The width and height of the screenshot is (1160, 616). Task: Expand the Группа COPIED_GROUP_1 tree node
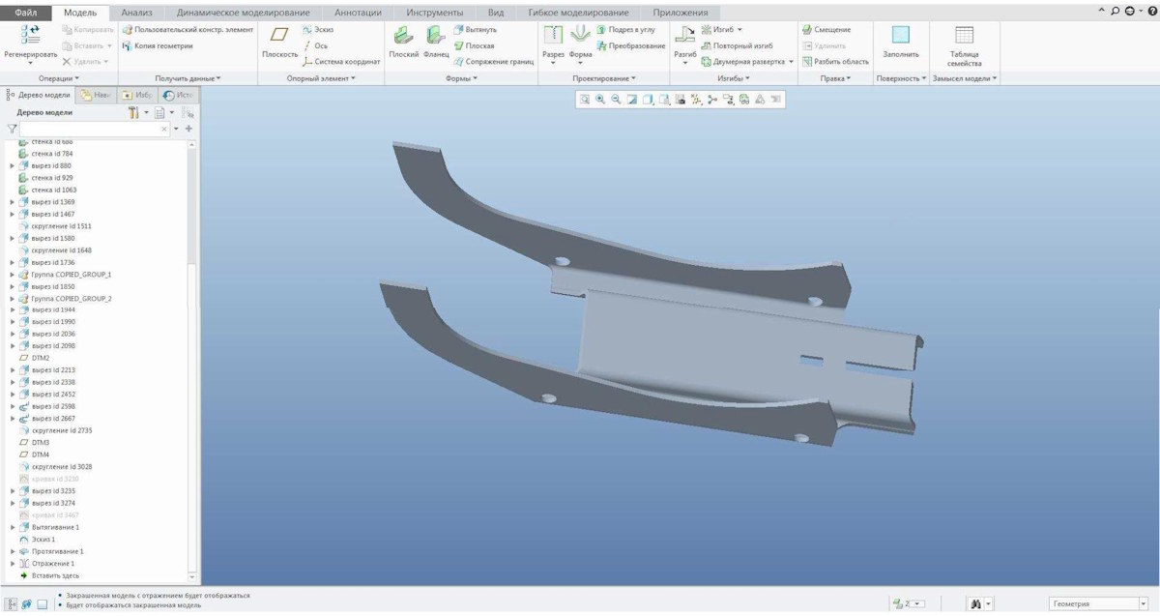pos(13,275)
